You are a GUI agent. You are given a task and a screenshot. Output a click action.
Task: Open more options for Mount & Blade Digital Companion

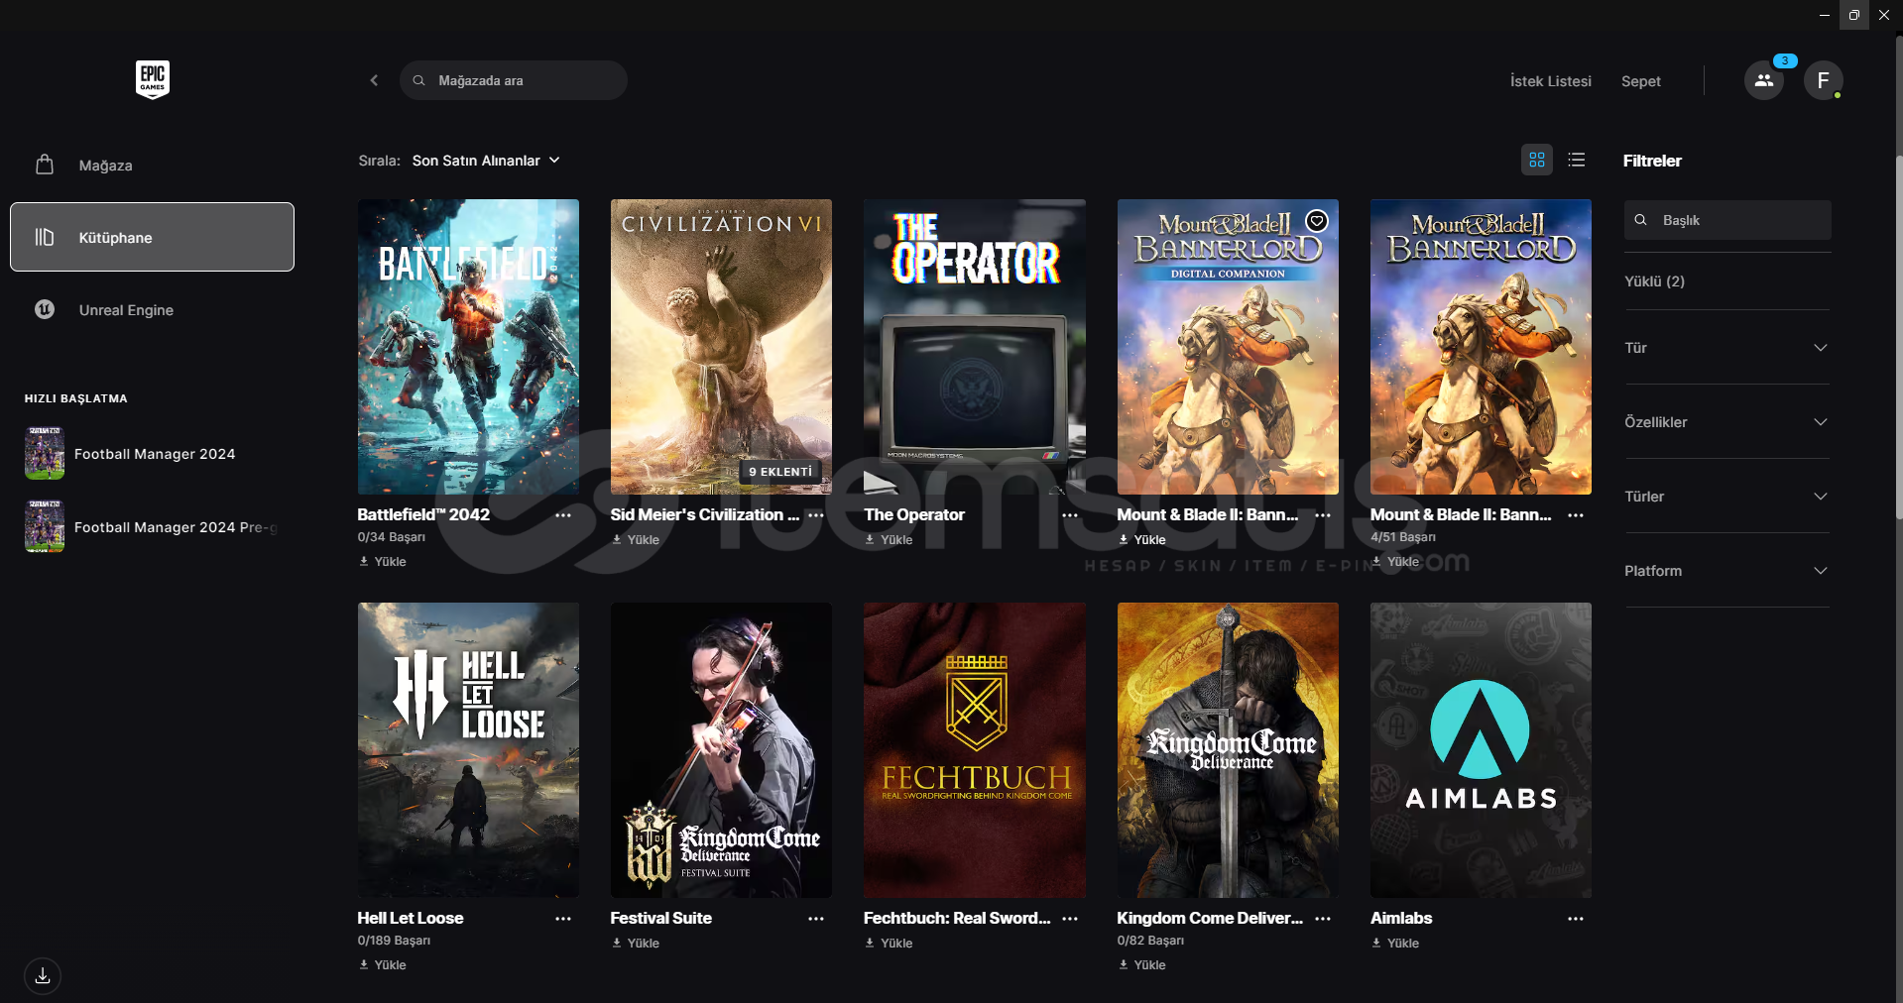[1323, 515]
